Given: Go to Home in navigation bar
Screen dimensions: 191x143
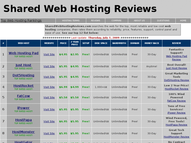Looking at the screenshot, I should pyautogui.click(x=183, y=20).
